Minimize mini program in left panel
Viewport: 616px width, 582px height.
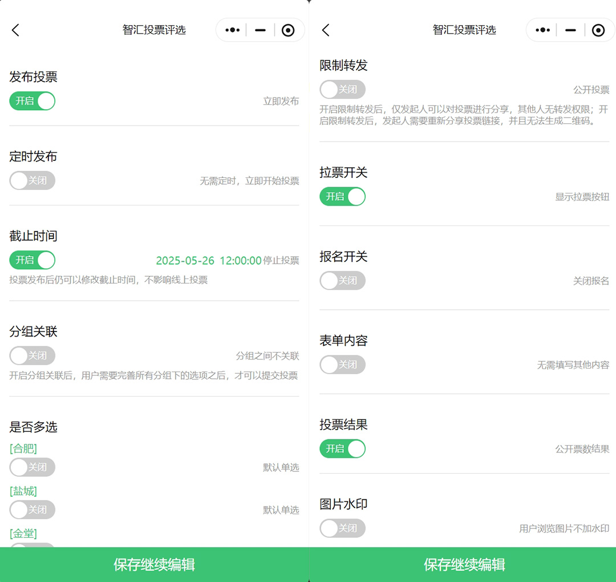(x=260, y=30)
